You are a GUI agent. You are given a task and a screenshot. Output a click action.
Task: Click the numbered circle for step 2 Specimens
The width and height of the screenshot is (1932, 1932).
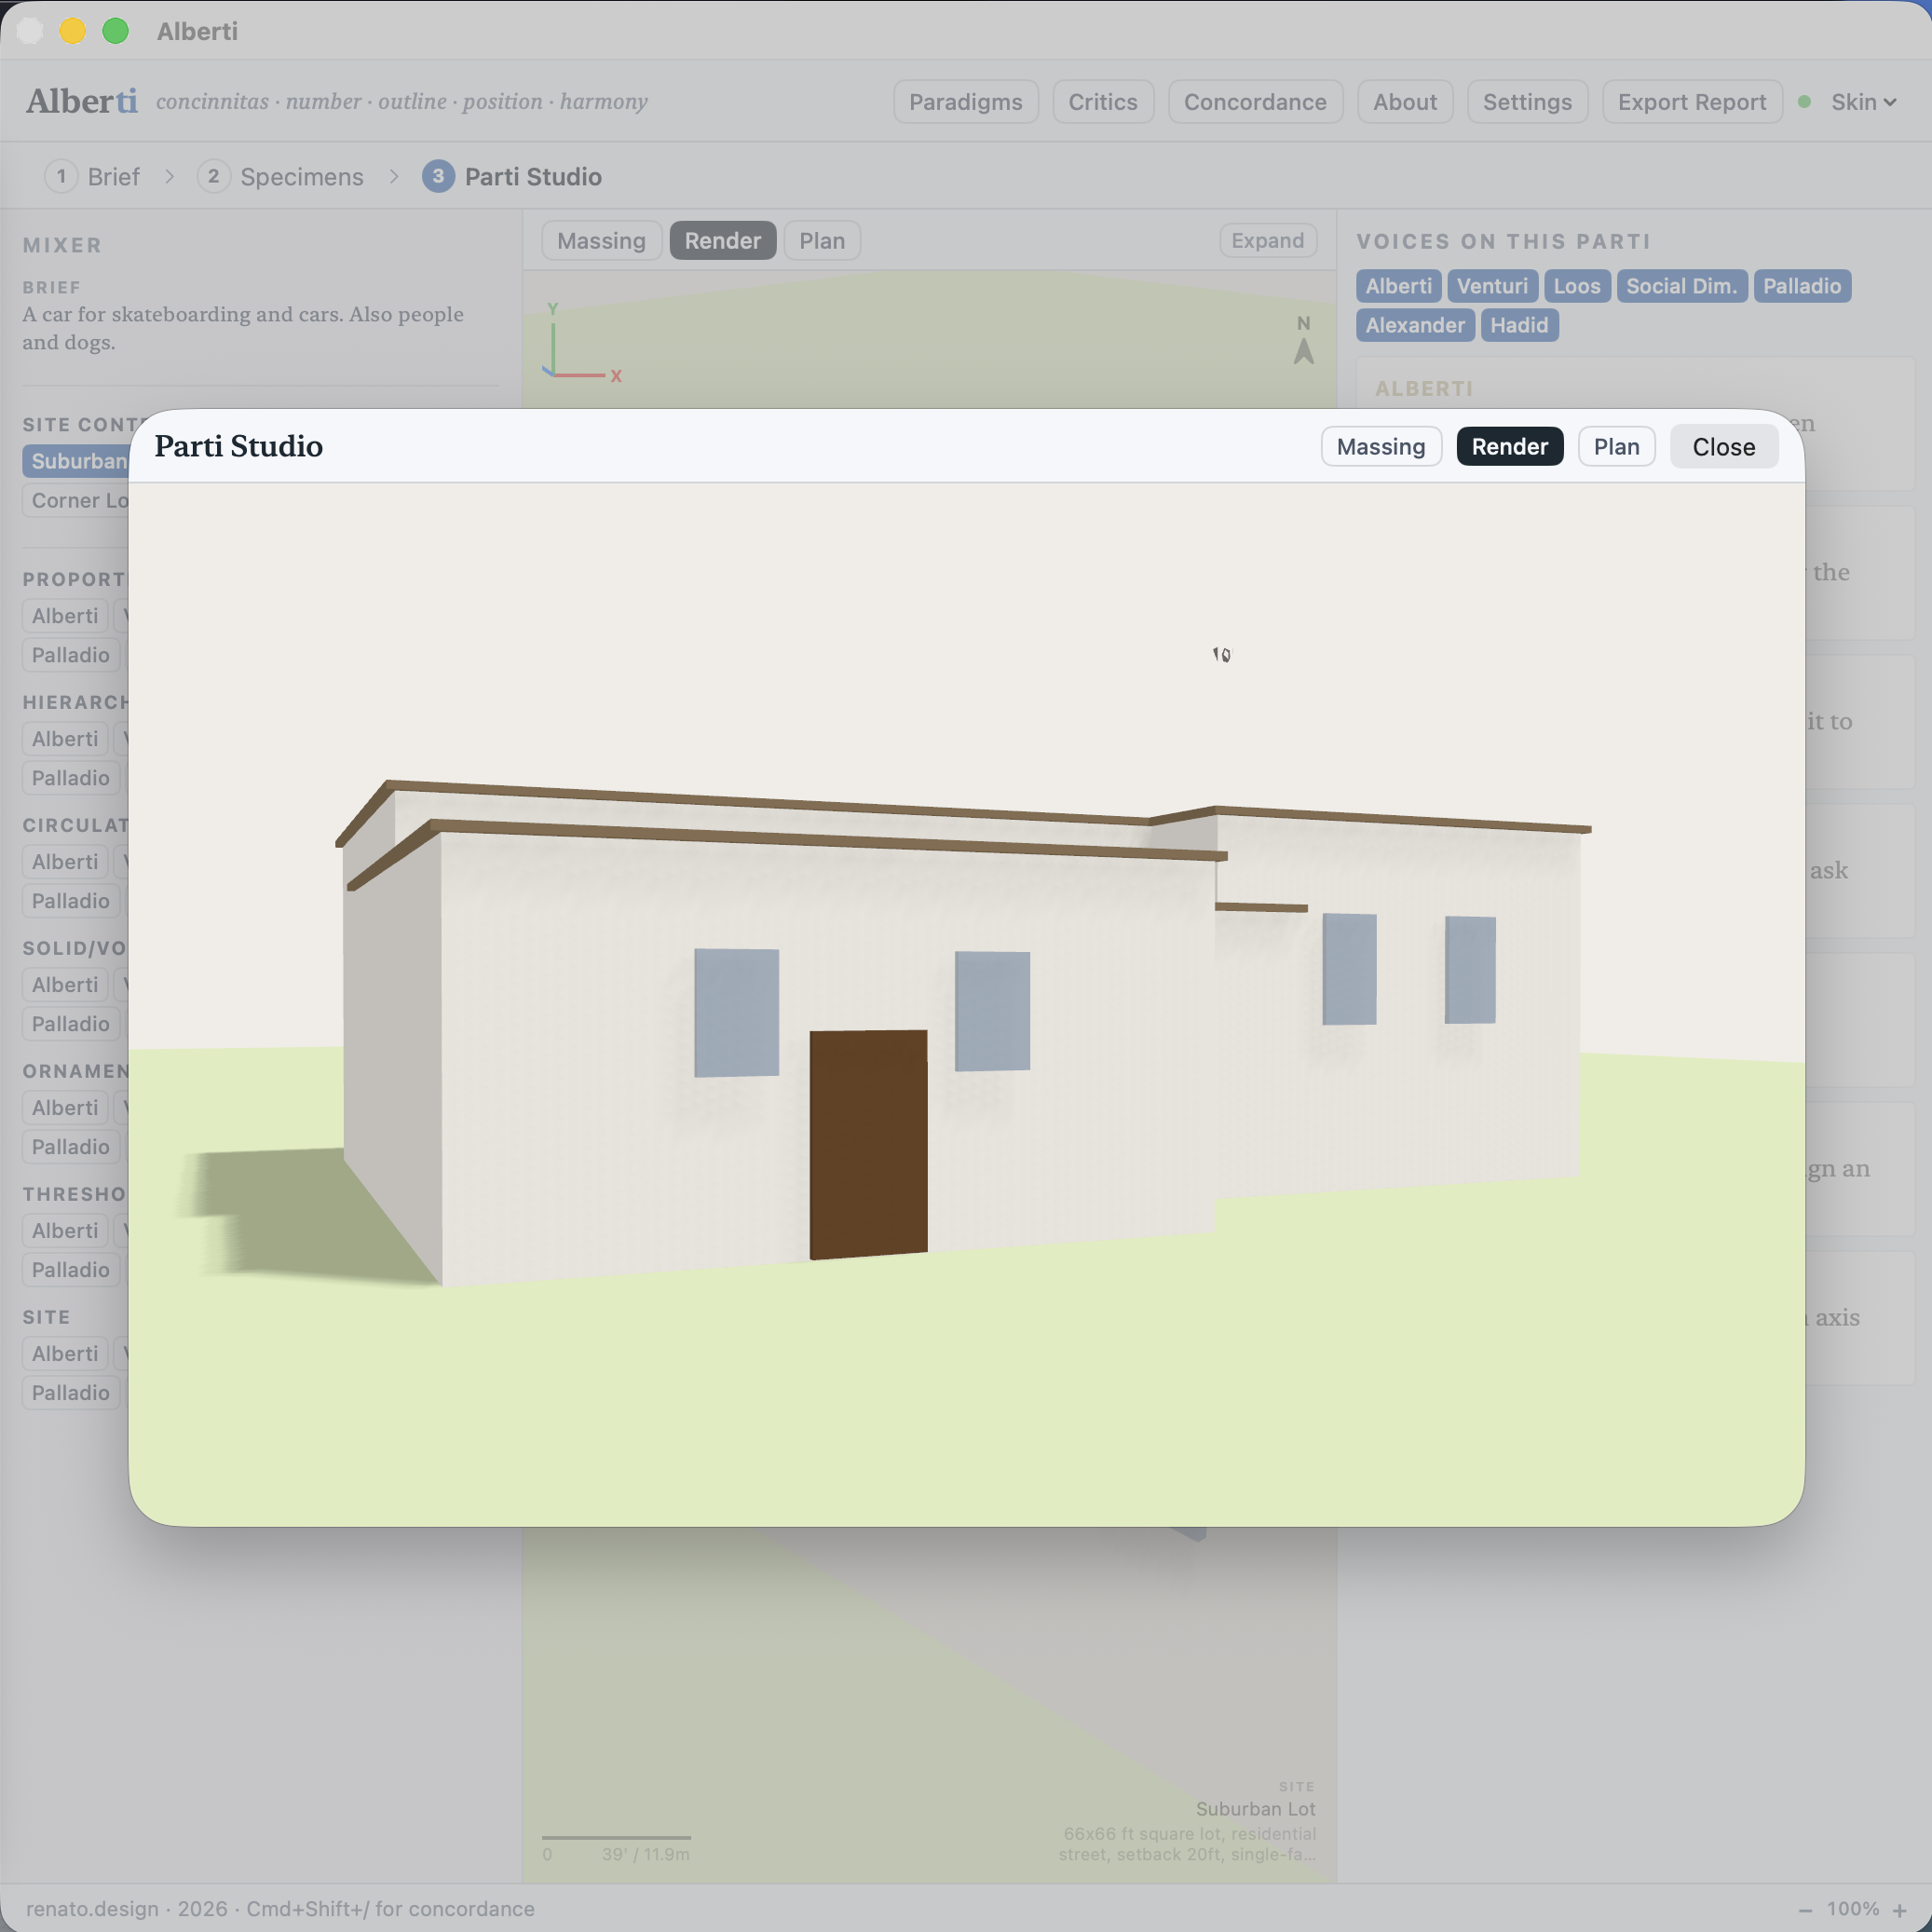click(x=214, y=176)
